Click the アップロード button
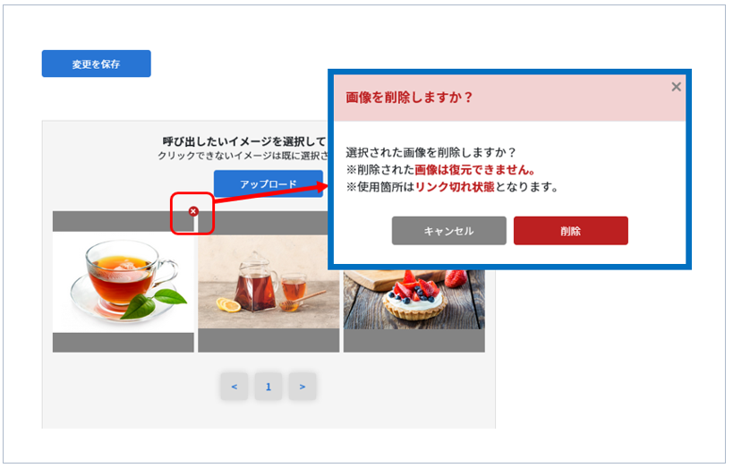 [x=268, y=183]
